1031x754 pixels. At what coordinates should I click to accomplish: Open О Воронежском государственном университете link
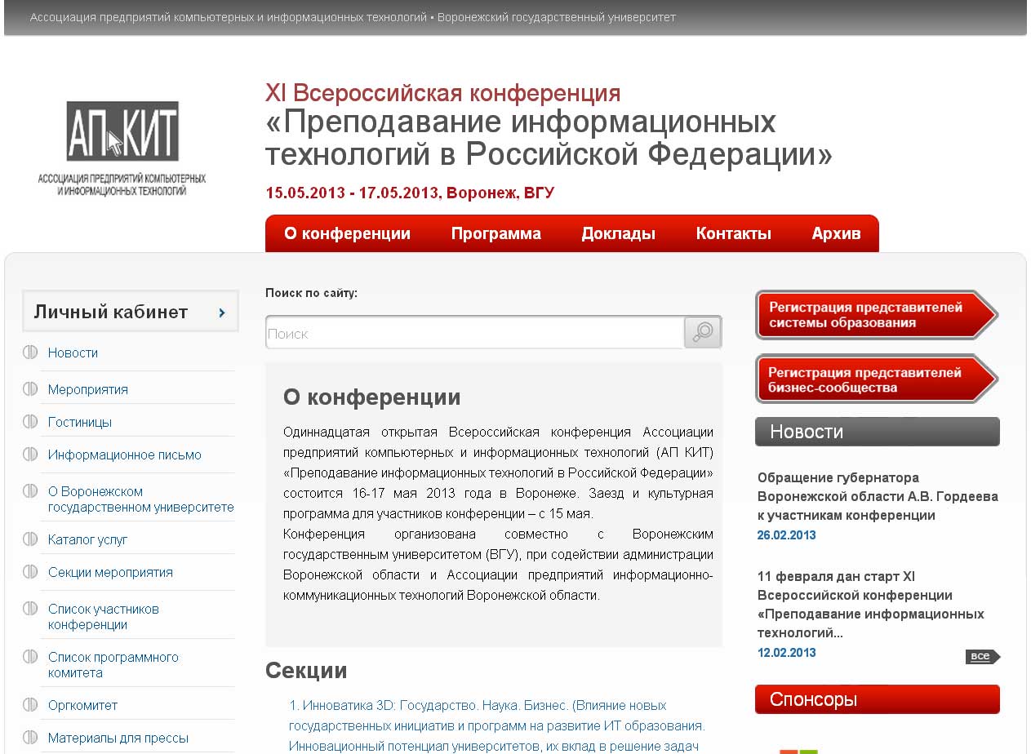[x=141, y=499]
